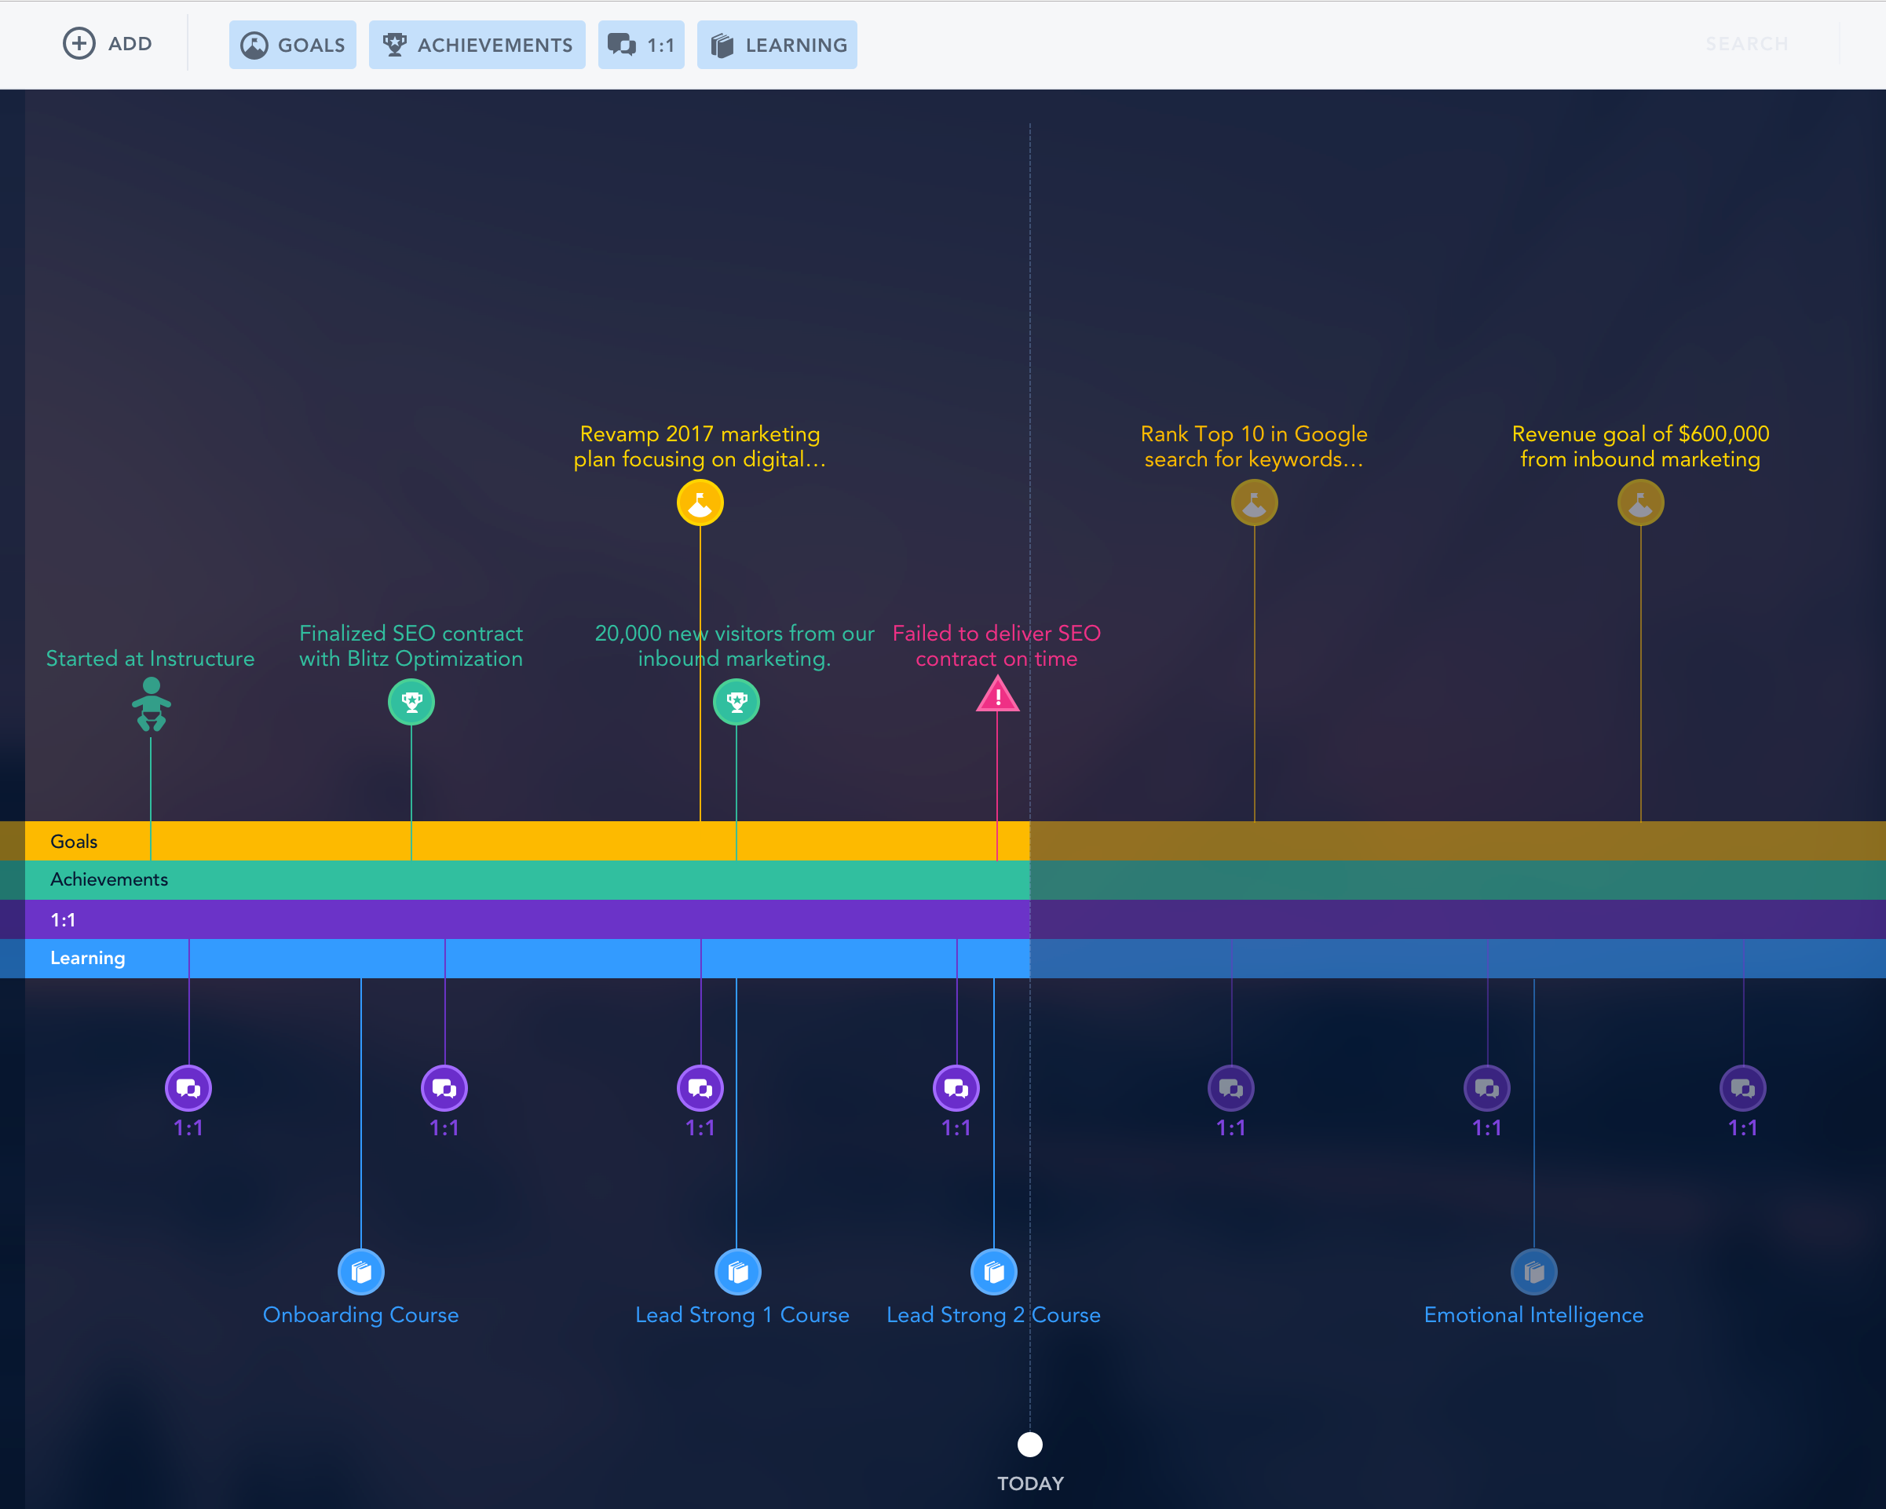Open 20,000 new visitors trophy icon

(x=736, y=702)
